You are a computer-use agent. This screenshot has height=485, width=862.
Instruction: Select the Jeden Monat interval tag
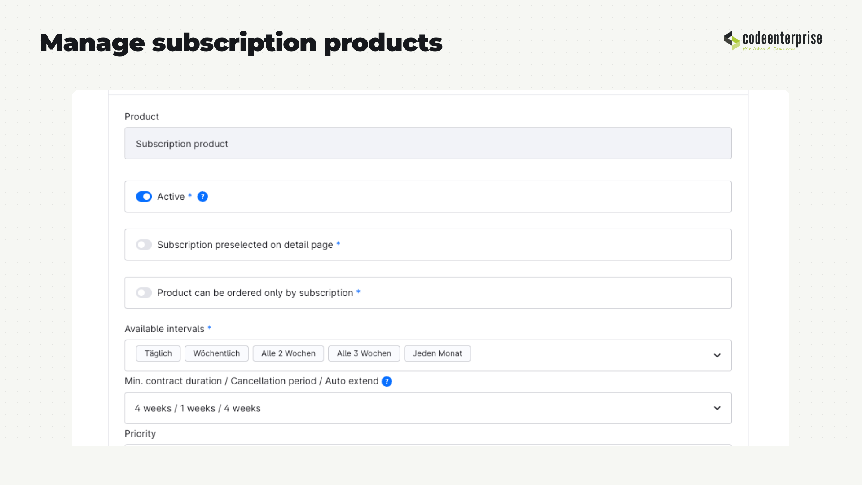click(437, 353)
